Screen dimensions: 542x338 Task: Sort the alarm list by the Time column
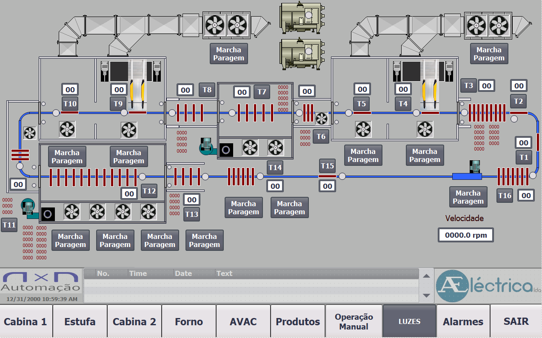click(138, 273)
